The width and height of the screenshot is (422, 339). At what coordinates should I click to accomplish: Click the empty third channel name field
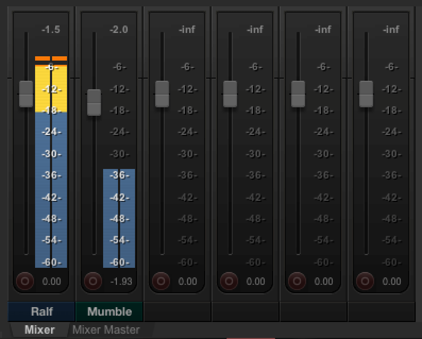click(178, 311)
